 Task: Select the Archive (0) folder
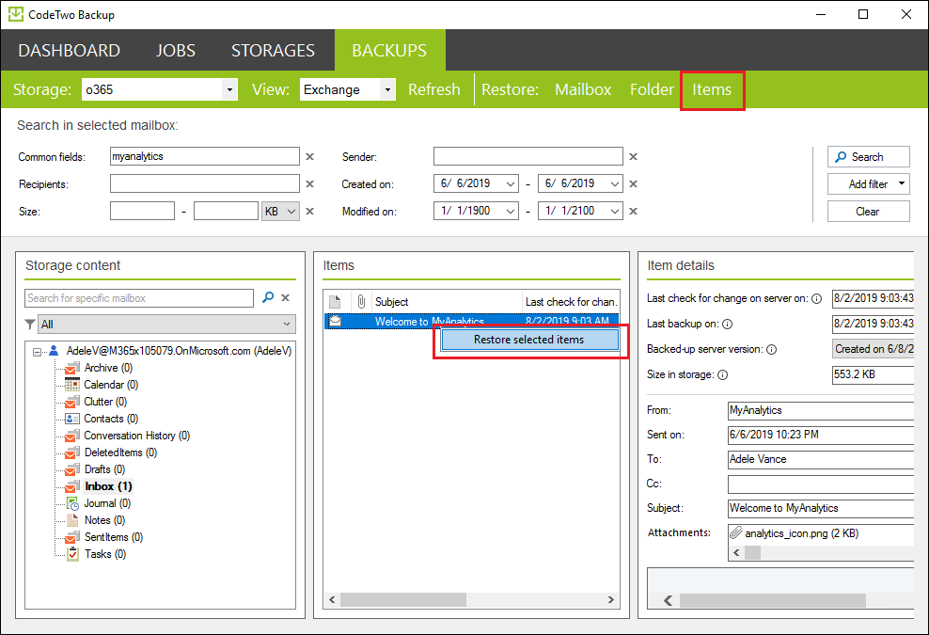pos(108,368)
